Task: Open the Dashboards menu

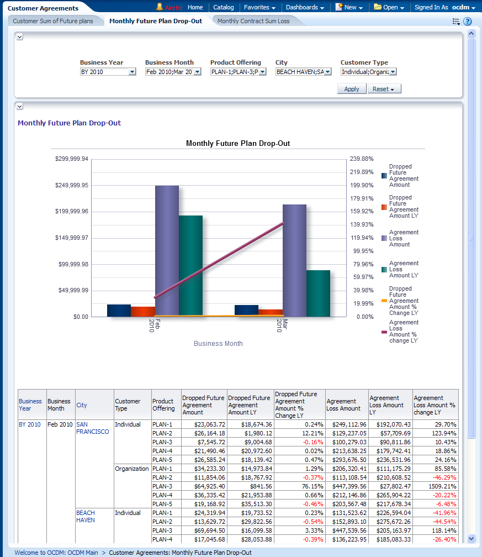Action: coord(305,7)
